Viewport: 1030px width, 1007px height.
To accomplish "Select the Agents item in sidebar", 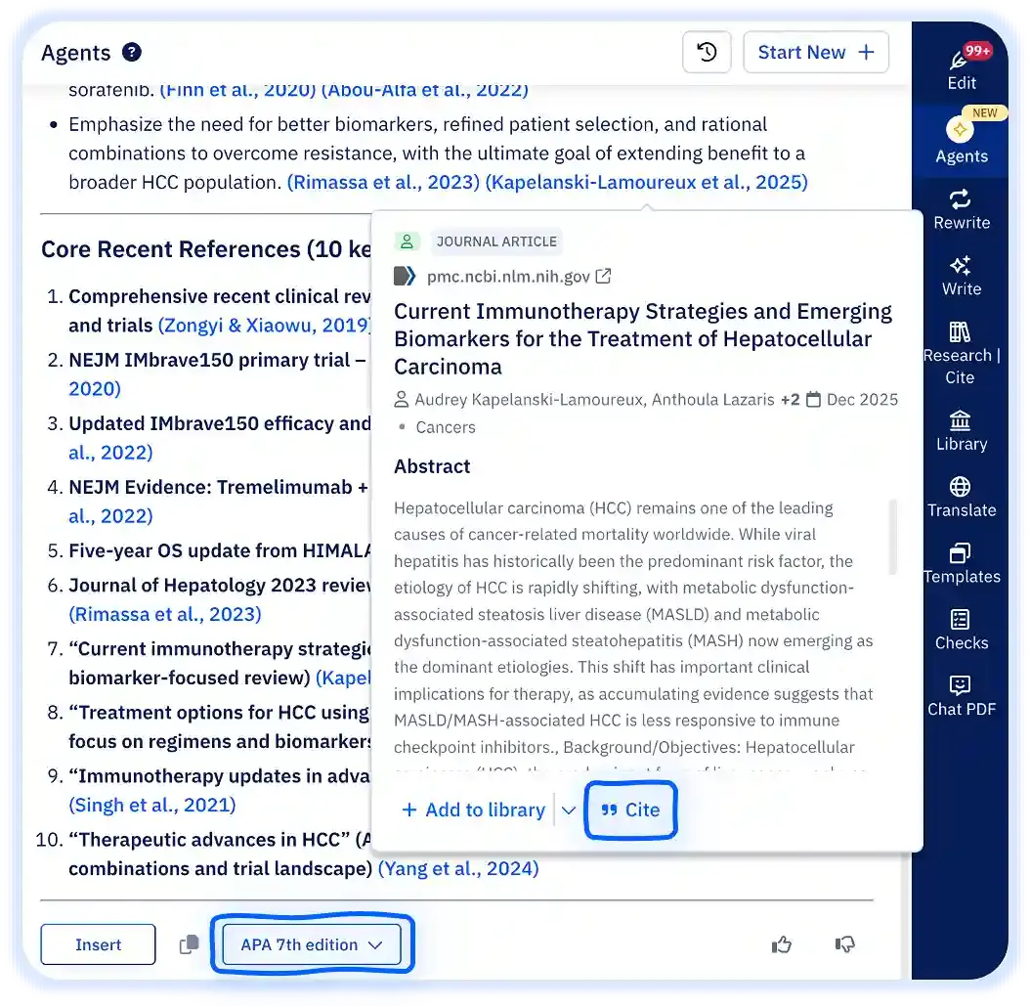I will (x=962, y=141).
